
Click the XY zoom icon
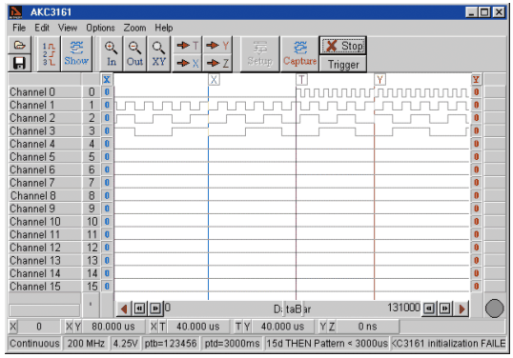[x=158, y=54]
